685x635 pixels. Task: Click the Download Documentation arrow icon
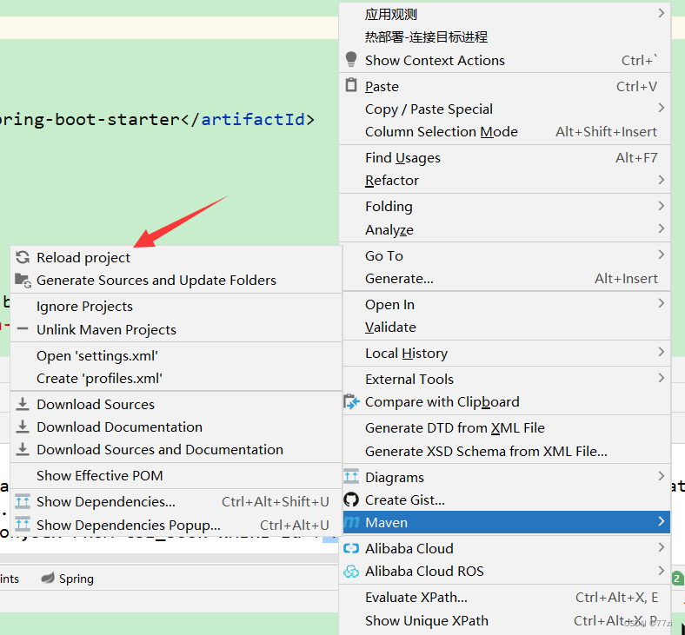pos(23,427)
